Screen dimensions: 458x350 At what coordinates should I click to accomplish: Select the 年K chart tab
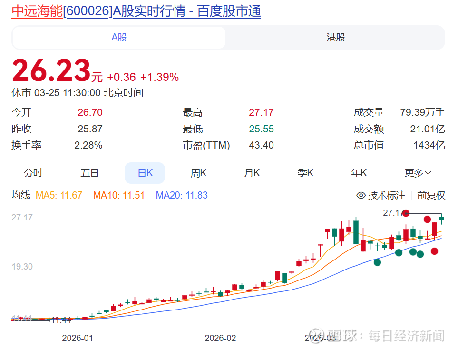tap(359, 173)
